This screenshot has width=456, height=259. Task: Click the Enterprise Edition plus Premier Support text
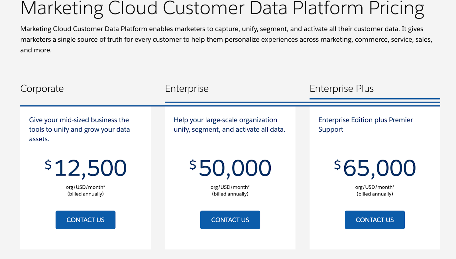pos(365,125)
